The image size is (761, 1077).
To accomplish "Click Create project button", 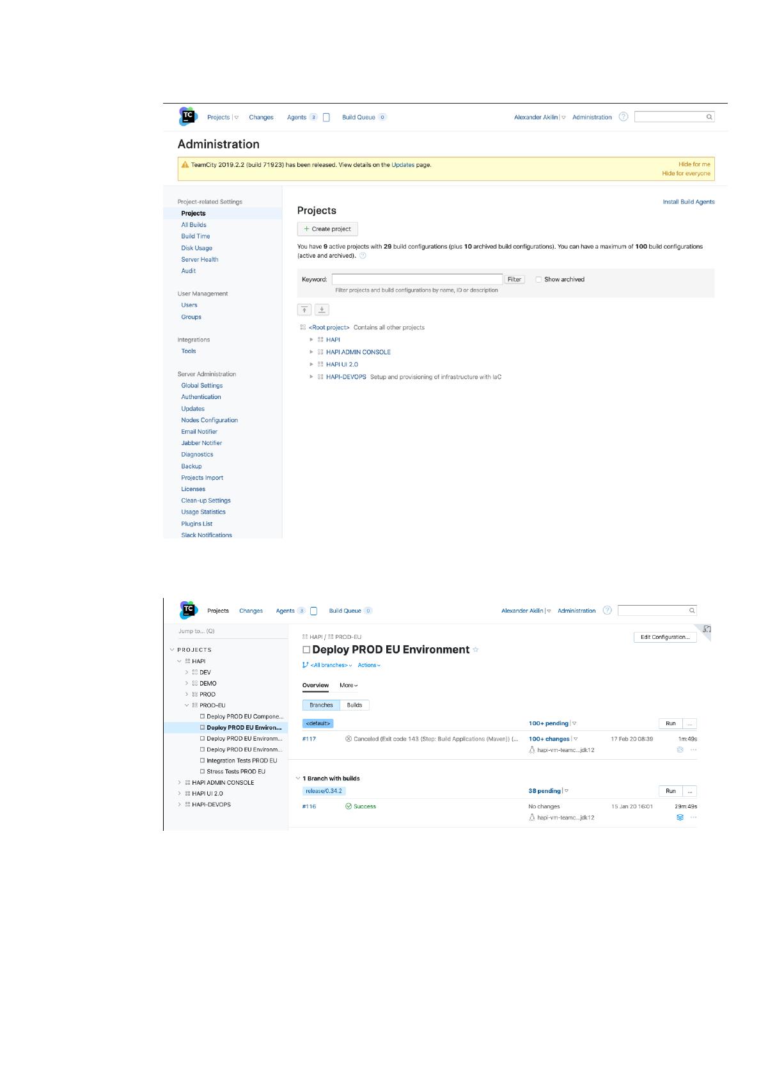I will pyautogui.click(x=327, y=229).
